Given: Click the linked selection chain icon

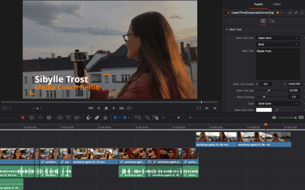Looking at the screenshot, I should (x=97, y=118).
